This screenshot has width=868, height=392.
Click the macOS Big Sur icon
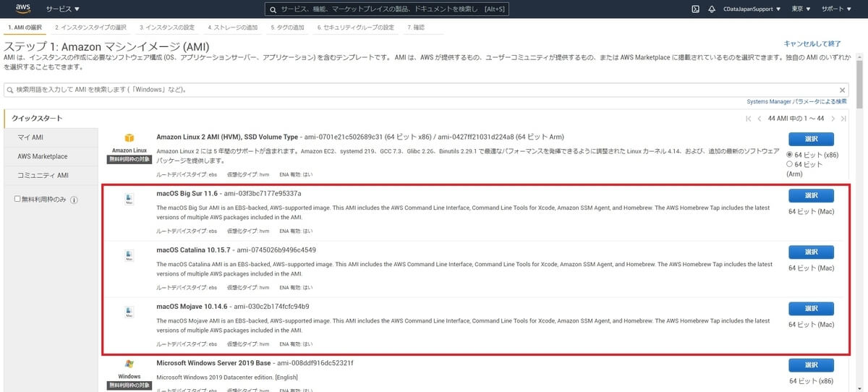tap(129, 198)
